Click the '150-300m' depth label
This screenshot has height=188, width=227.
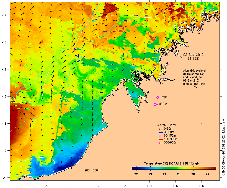[171, 139]
